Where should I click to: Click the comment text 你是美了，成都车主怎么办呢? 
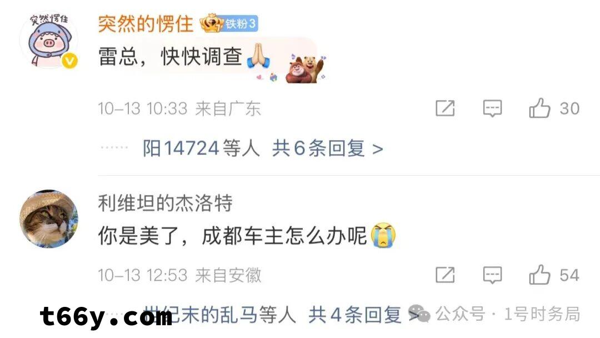(233, 235)
